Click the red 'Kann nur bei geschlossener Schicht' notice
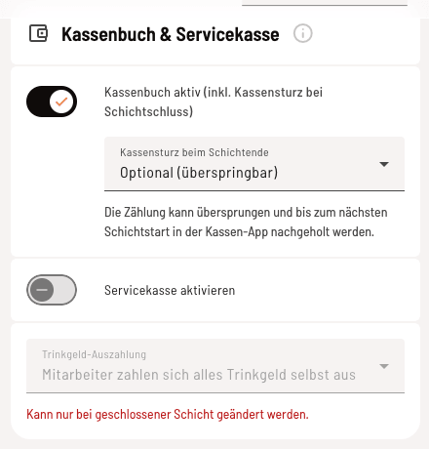Screen dimensions: 429x449 pyautogui.click(x=168, y=414)
